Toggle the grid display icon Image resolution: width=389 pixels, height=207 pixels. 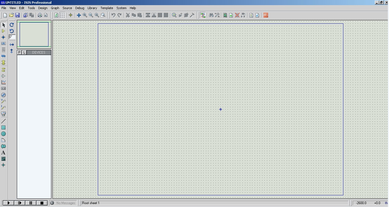tap(62, 15)
